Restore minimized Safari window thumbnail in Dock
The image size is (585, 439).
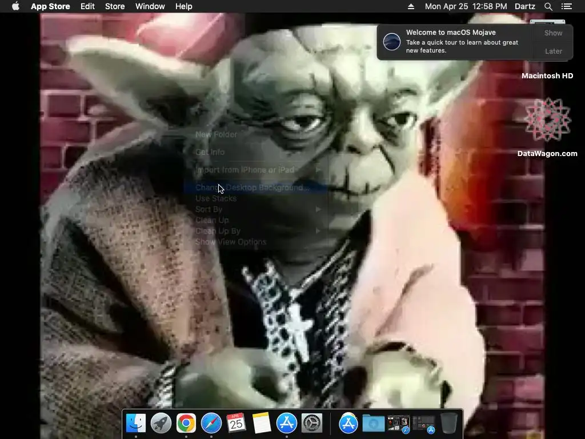(398, 425)
